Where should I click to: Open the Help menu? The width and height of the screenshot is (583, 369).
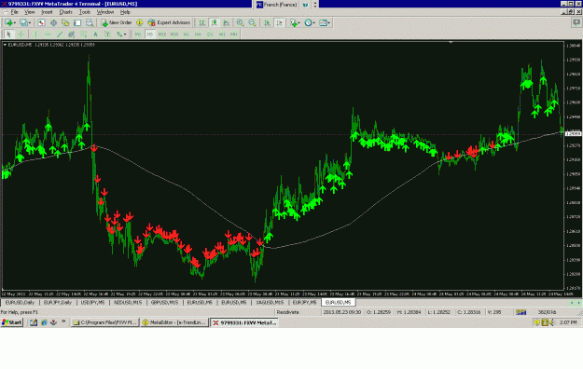(x=125, y=12)
